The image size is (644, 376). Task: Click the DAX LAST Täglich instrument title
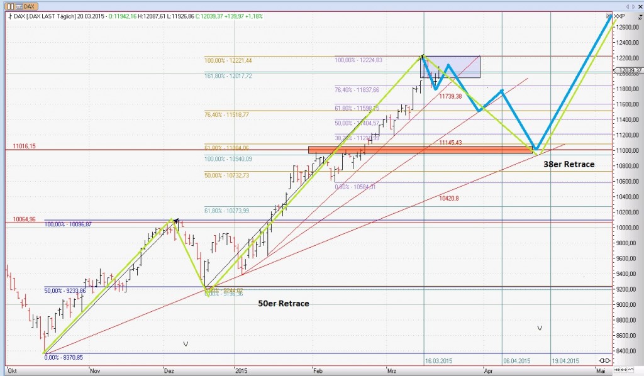tap(55, 17)
